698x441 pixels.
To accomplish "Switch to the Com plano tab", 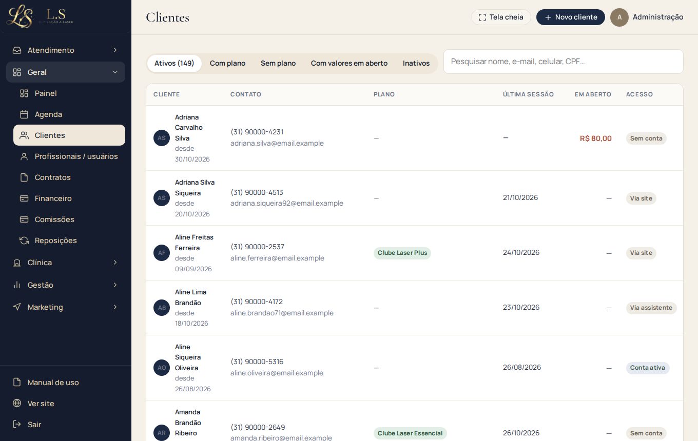I will 227,64.
